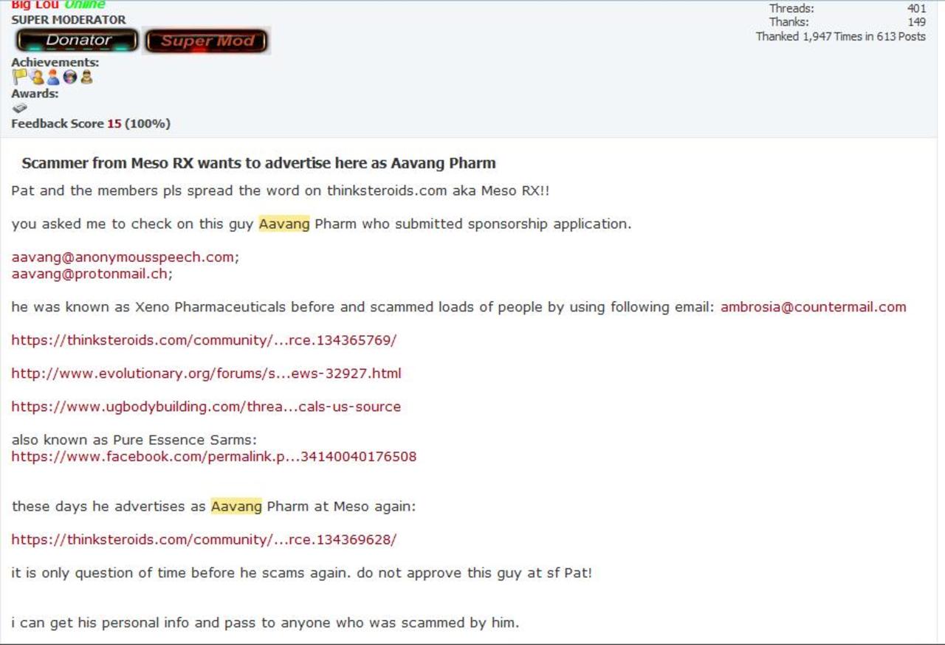Click the feedback score number 15

tap(114, 124)
